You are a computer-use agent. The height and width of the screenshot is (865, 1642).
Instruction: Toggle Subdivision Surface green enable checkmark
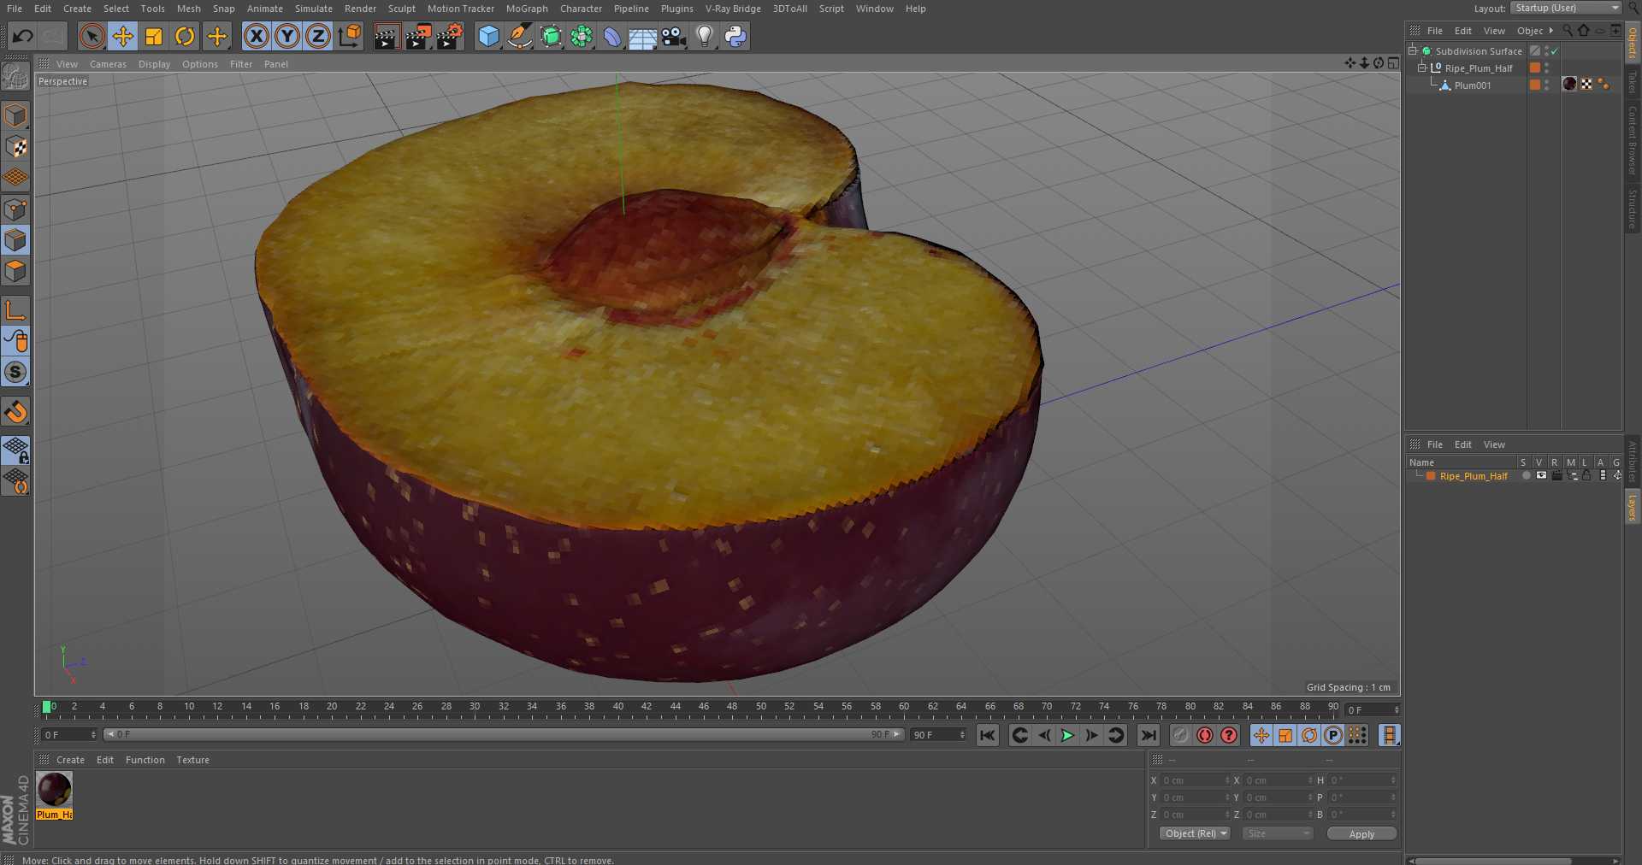click(1554, 51)
